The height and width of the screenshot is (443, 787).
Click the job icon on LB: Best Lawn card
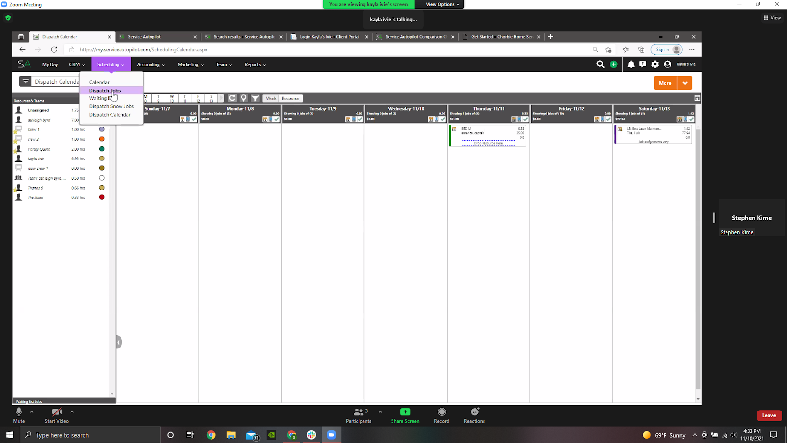(x=620, y=129)
